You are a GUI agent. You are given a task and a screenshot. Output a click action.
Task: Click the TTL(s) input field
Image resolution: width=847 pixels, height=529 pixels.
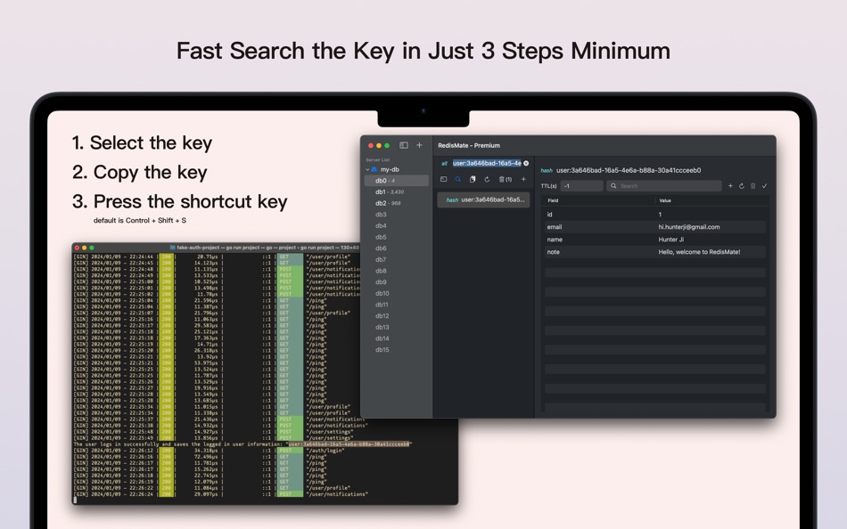point(581,186)
